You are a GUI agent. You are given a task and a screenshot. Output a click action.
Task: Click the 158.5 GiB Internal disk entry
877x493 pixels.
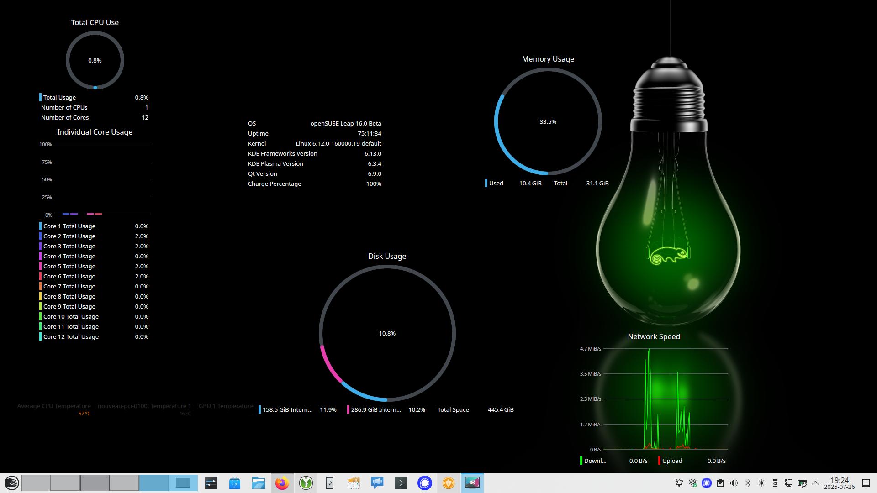[x=297, y=409]
